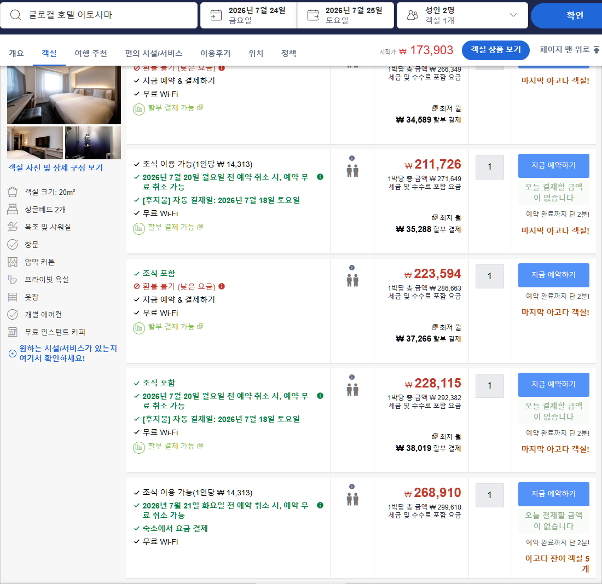
Task: Click occupancy info icon in 228,115 row
Action: [352, 377]
